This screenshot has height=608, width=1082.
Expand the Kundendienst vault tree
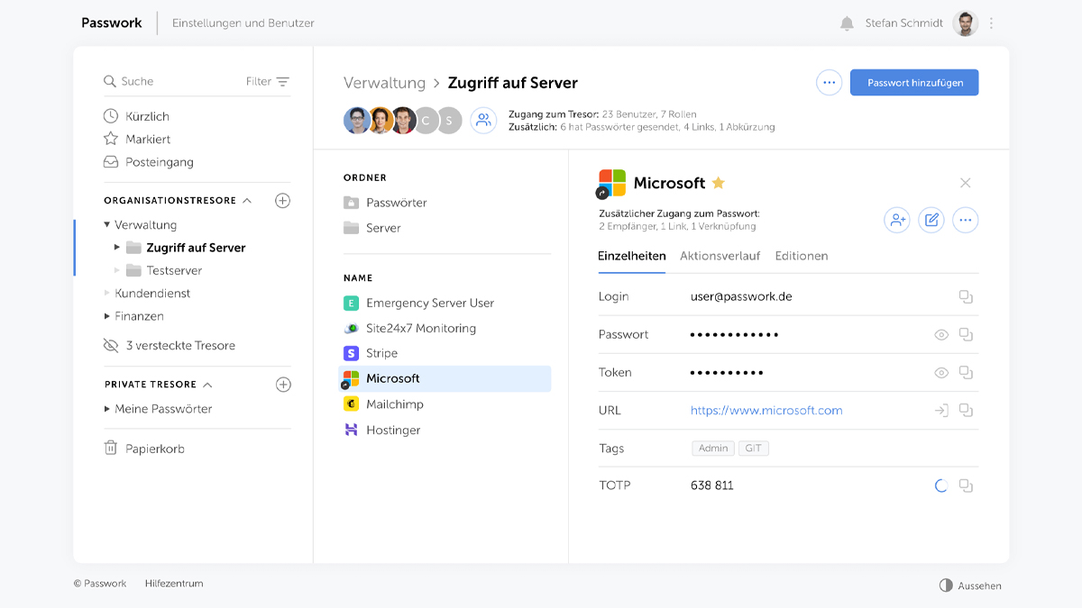(x=108, y=294)
